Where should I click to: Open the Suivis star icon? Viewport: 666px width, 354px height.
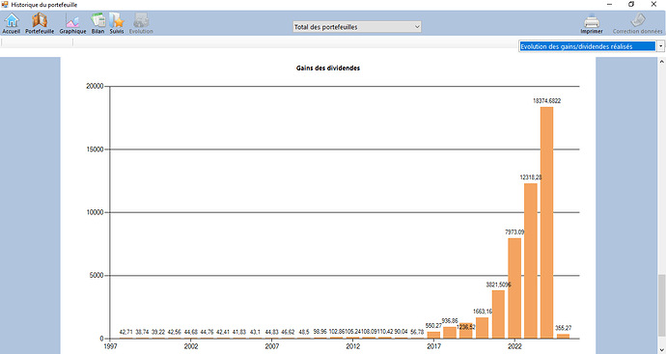[x=117, y=23]
